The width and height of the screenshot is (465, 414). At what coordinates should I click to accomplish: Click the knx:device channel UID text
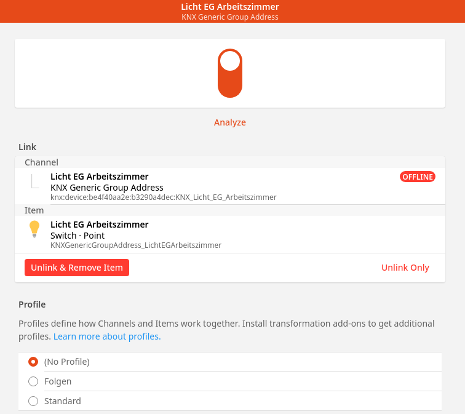coord(163,197)
